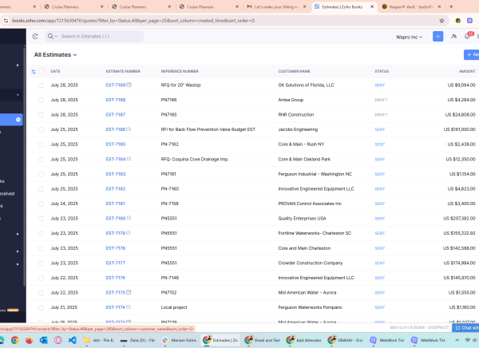This screenshot has width=479, height=348.
Task: Click the mail icon next to EST-7189
Action: pyautogui.click(x=129, y=85)
